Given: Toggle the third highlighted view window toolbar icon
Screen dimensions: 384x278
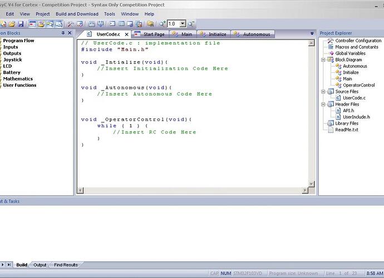Looking at the screenshot, I should pyautogui.click(x=50, y=24).
